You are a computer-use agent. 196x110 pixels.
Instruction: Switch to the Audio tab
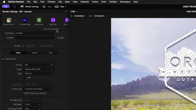[x=34, y=53]
